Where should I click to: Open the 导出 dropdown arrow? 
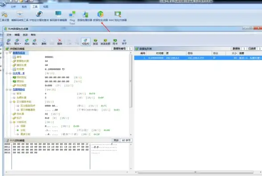(x=20, y=44)
